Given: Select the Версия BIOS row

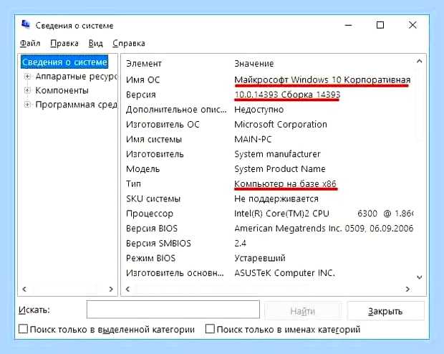Looking at the screenshot, I should click(x=269, y=229).
